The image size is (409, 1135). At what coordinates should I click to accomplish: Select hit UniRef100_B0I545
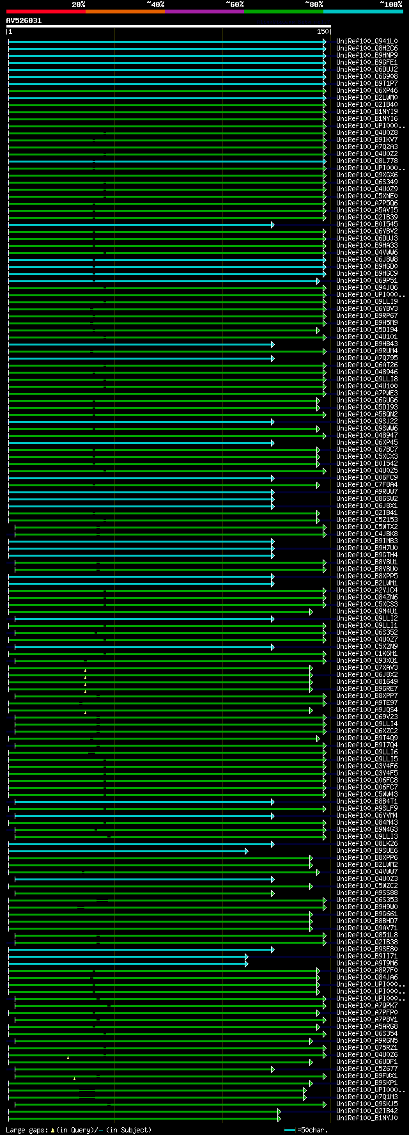click(x=367, y=225)
